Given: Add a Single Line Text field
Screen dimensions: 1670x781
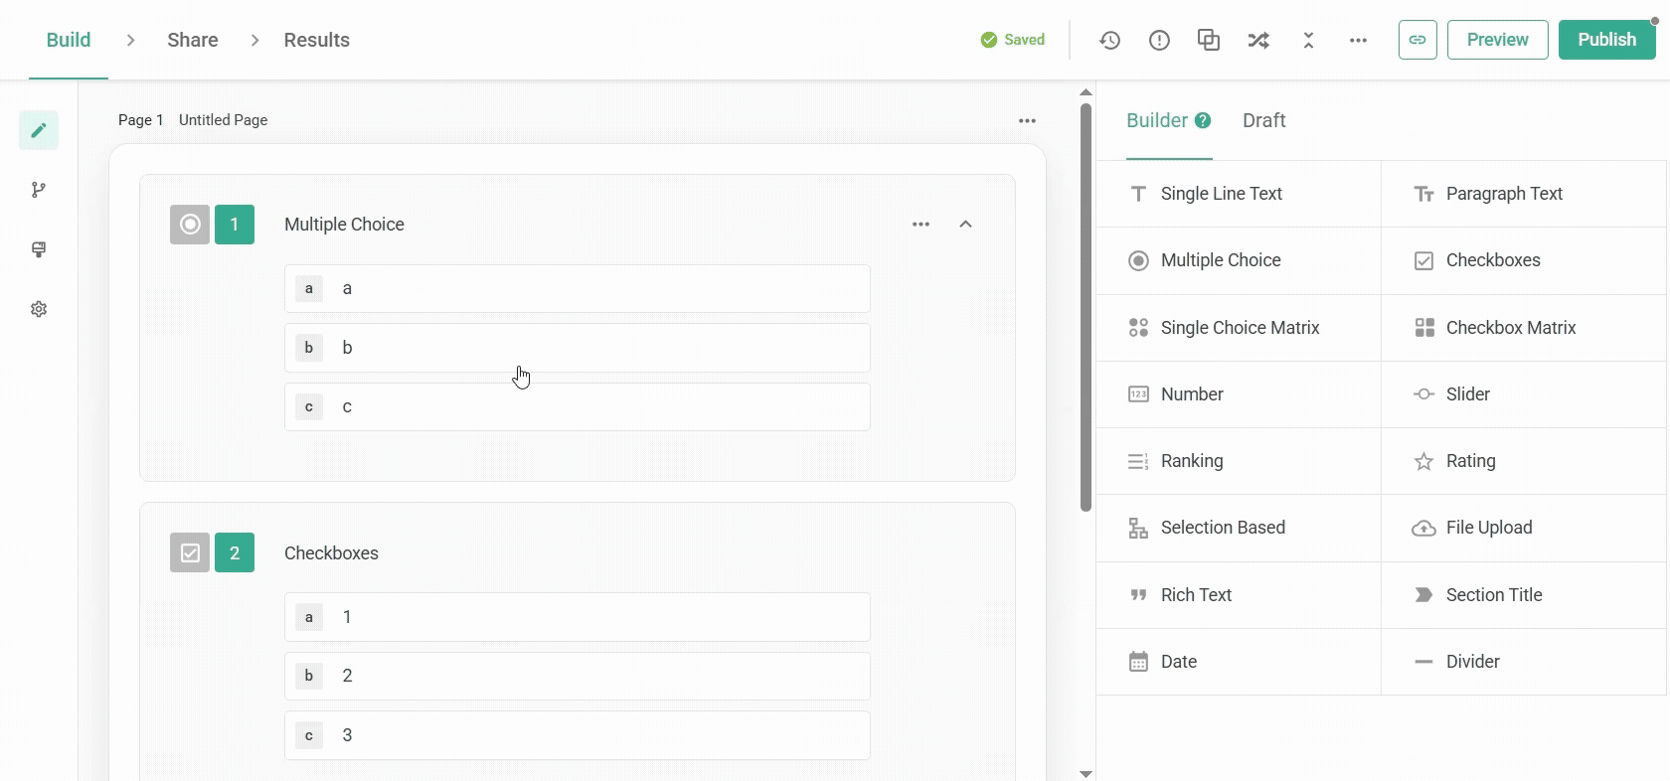Looking at the screenshot, I should [x=1239, y=194].
